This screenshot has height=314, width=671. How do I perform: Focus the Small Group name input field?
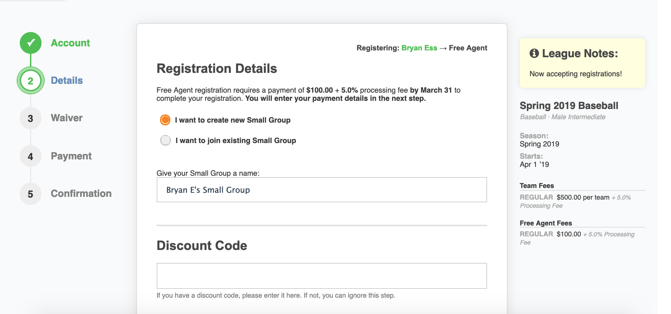(x=322, y=190)
